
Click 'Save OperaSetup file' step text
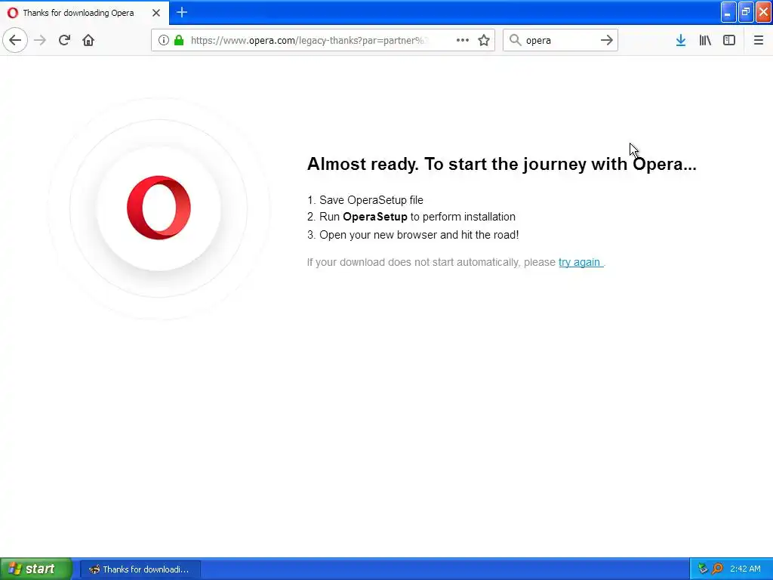click(371, 200)
